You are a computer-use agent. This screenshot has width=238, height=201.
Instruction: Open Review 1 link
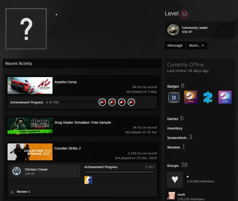click(23, 192)
